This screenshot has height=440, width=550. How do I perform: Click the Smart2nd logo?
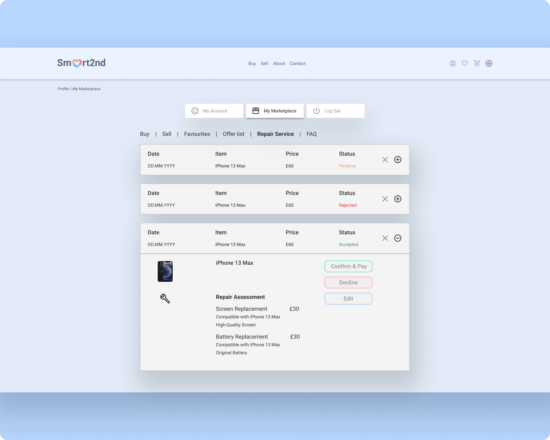[x=81, y=63]
